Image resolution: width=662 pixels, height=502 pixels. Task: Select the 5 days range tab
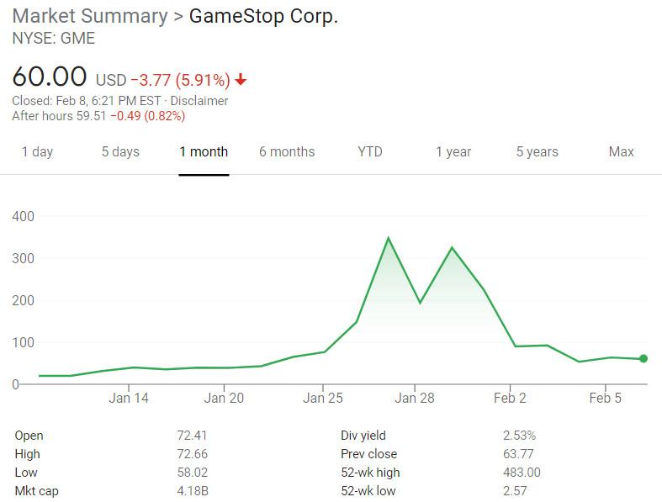coord(120,152)
